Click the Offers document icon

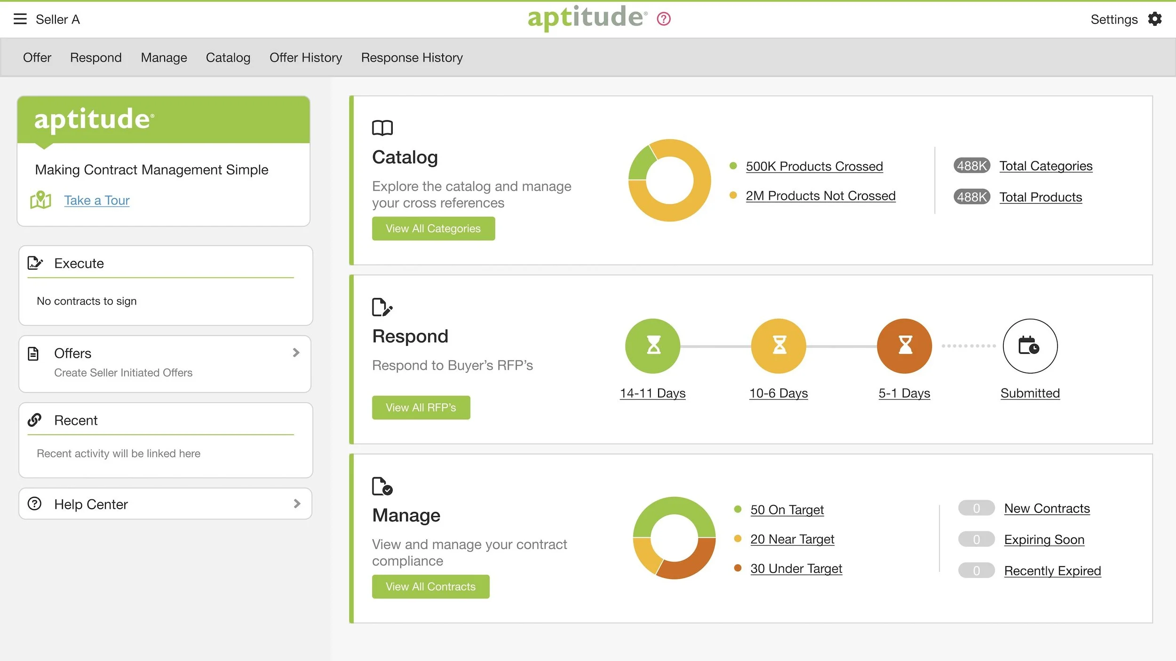[x=33, y=353]
